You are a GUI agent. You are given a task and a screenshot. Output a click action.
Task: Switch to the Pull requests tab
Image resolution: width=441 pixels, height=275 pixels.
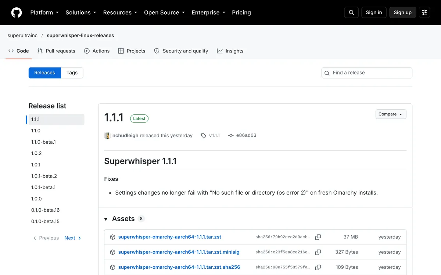[56, 51]
